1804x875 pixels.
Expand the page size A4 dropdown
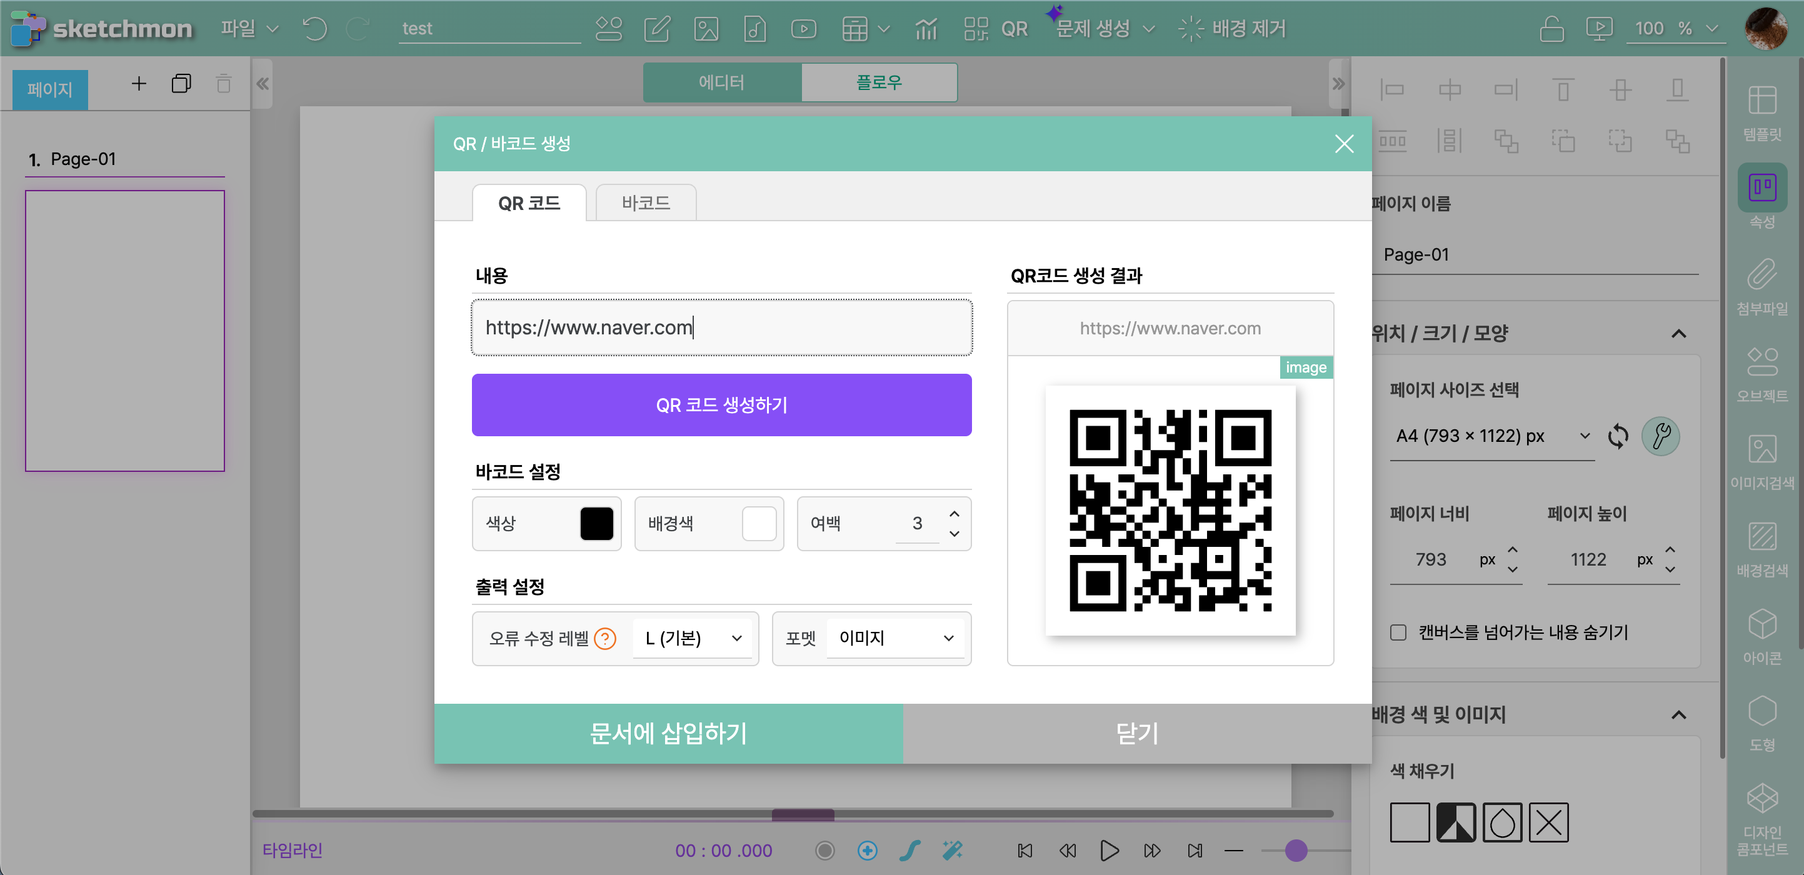coord(1491,436)
